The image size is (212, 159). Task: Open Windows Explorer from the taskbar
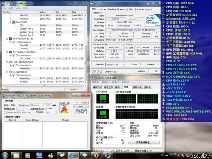(16, 155)
